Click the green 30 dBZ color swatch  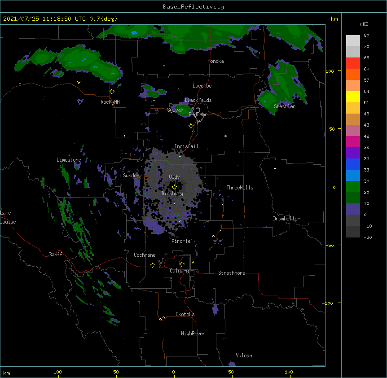[353, 187]
